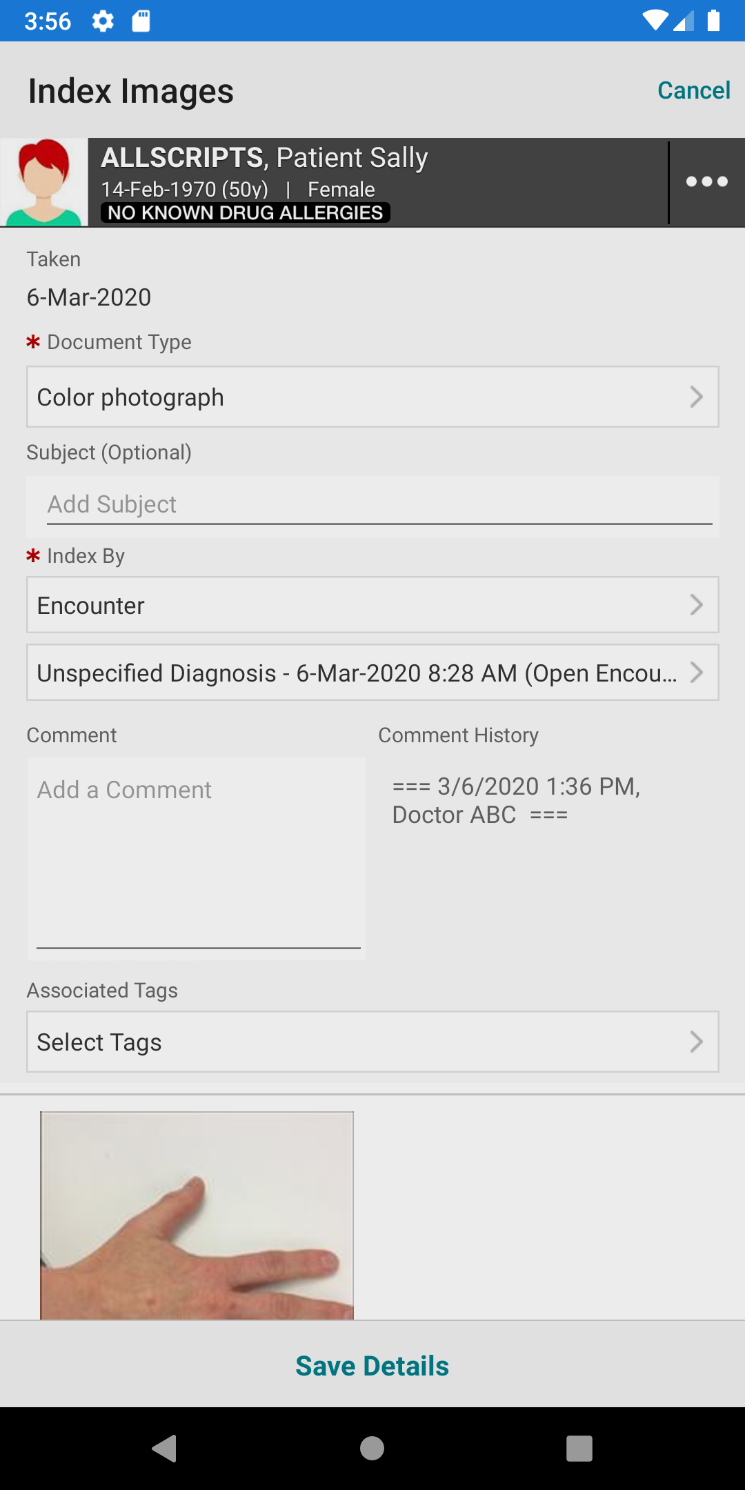Tap the No Known Drug Allergies badge
Image resolution: width=745 pixels, height=1490 pixels.
pos(246,212)
